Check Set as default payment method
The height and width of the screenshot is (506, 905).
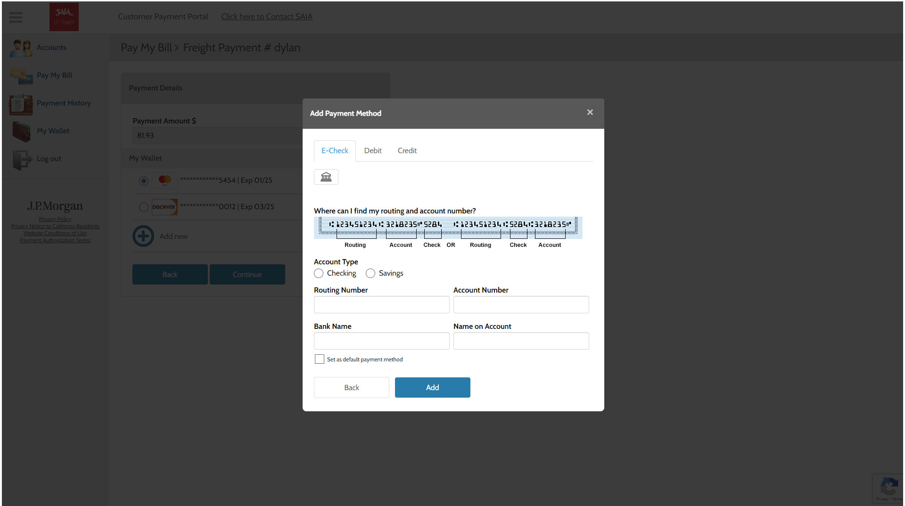pos(320,359)
